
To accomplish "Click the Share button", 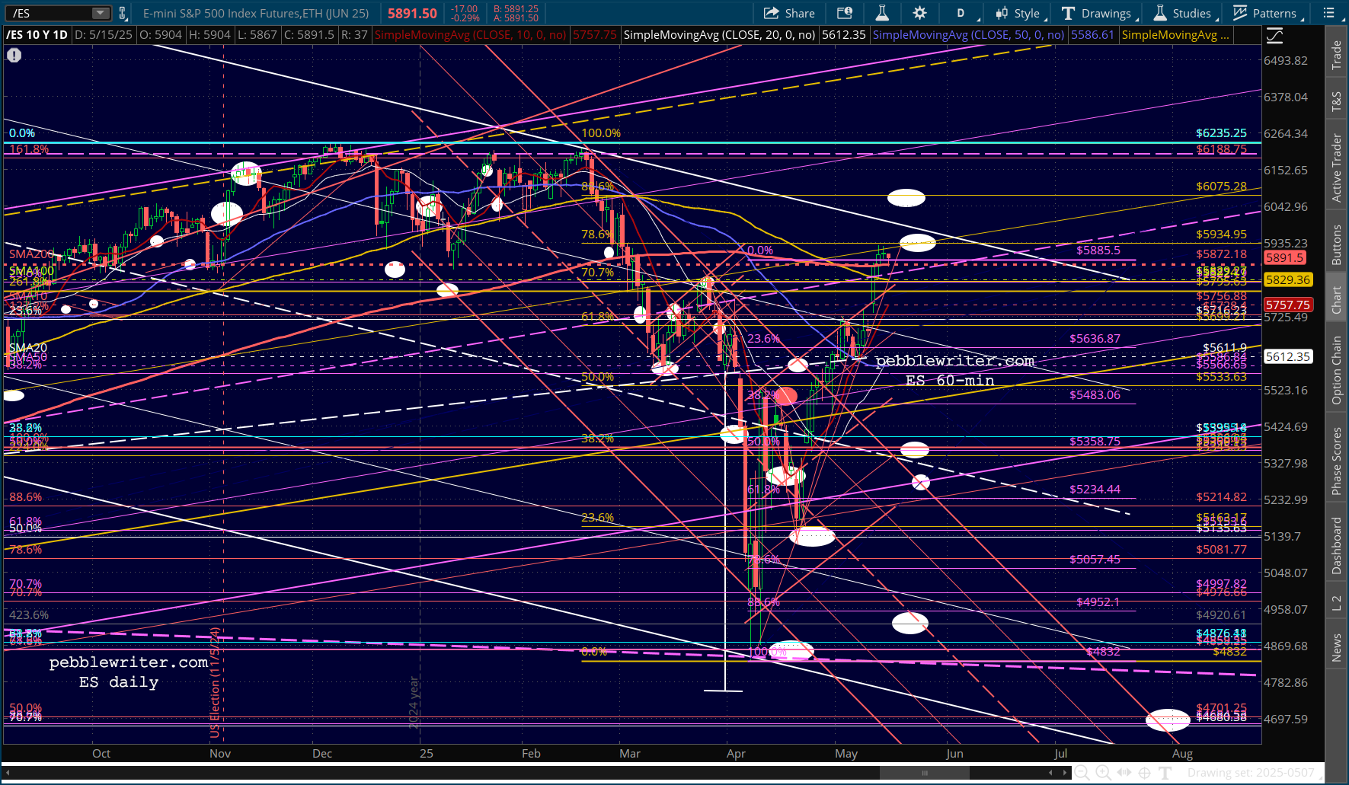I will click(x=789, y=13).
